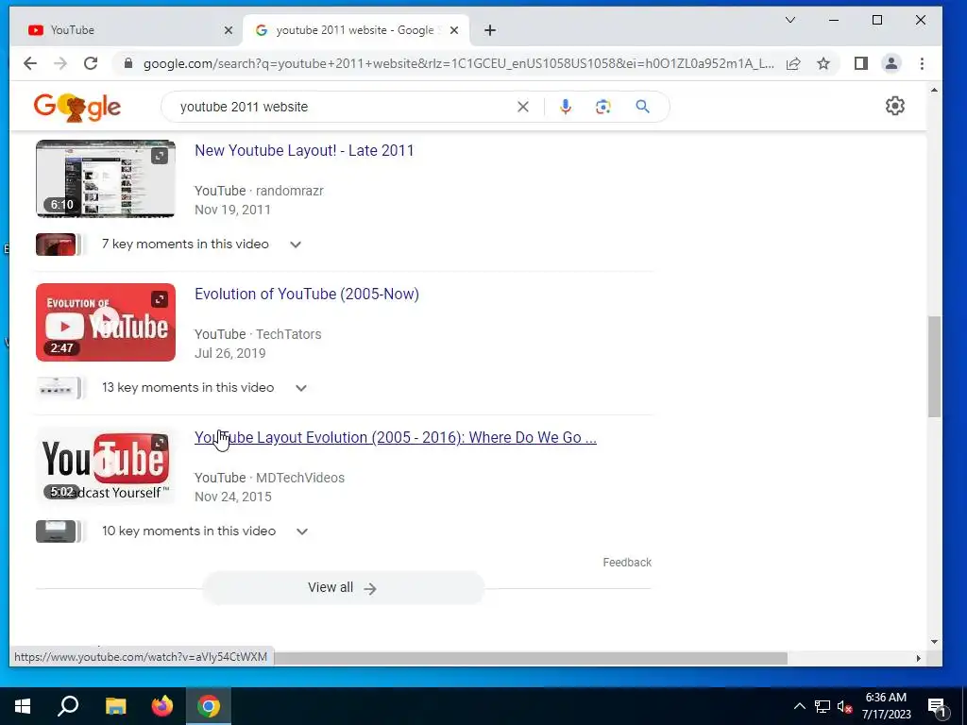The image size is (967, 725).
Task: Open the Windows notification center
Action: click(937, 706)
